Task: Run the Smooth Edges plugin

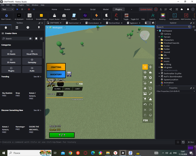Action: [x=41, y=17]
